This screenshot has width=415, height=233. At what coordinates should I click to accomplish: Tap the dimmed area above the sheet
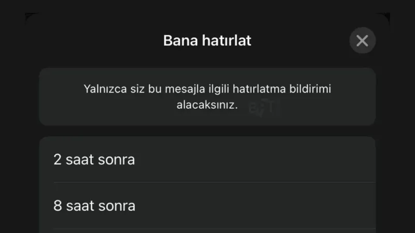click(208, 6)
